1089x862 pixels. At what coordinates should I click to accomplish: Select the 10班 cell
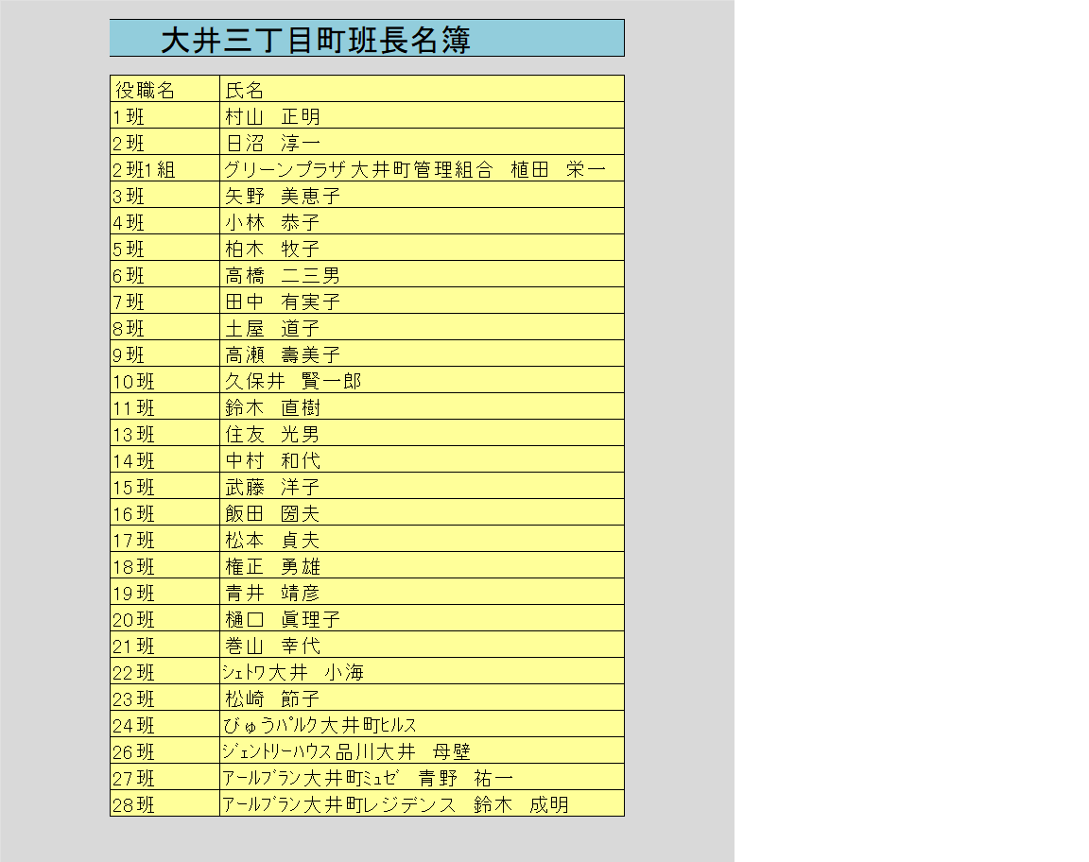click(164, 382)
